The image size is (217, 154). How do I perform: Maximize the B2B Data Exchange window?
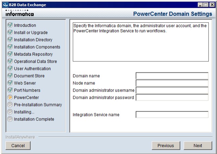(x=206, y=5)
